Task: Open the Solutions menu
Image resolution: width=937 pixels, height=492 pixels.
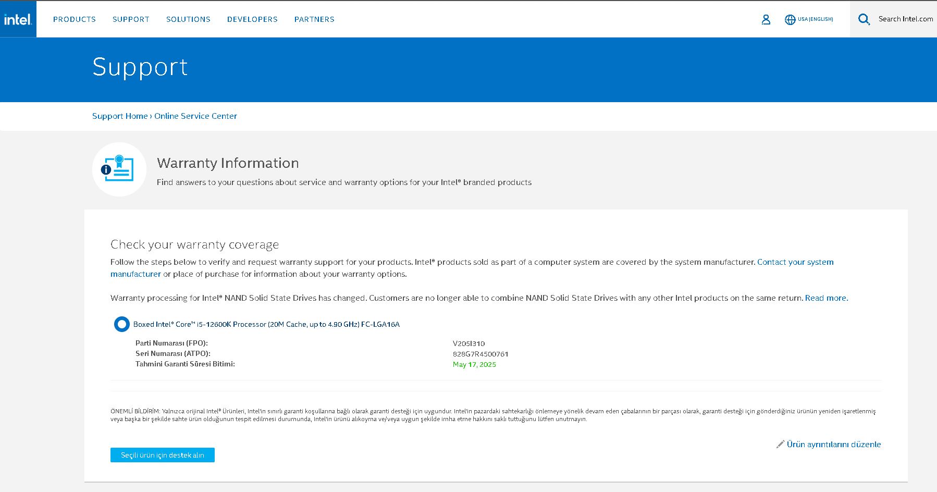Action: coord(188,19)
